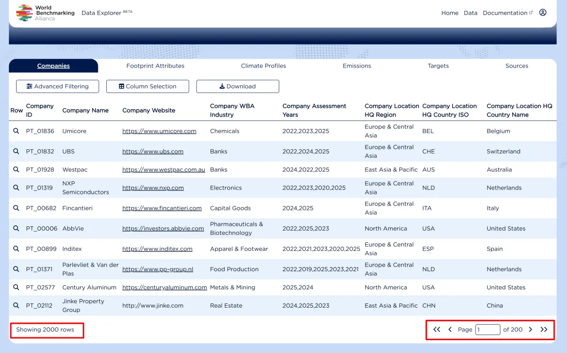Click the World Benchmarking Alliance logo

pyautogui.click(x=24, y=12)
